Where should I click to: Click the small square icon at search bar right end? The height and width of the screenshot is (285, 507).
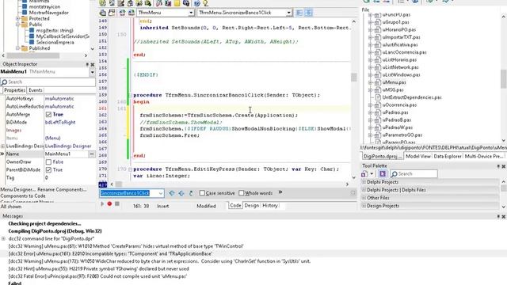click(353, 193)
